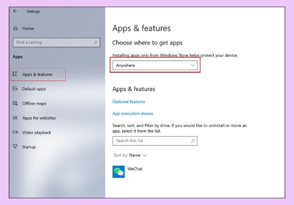294x205 pixels.
Task: Click the Search this list magnifier icon
Action: point(193,141)
